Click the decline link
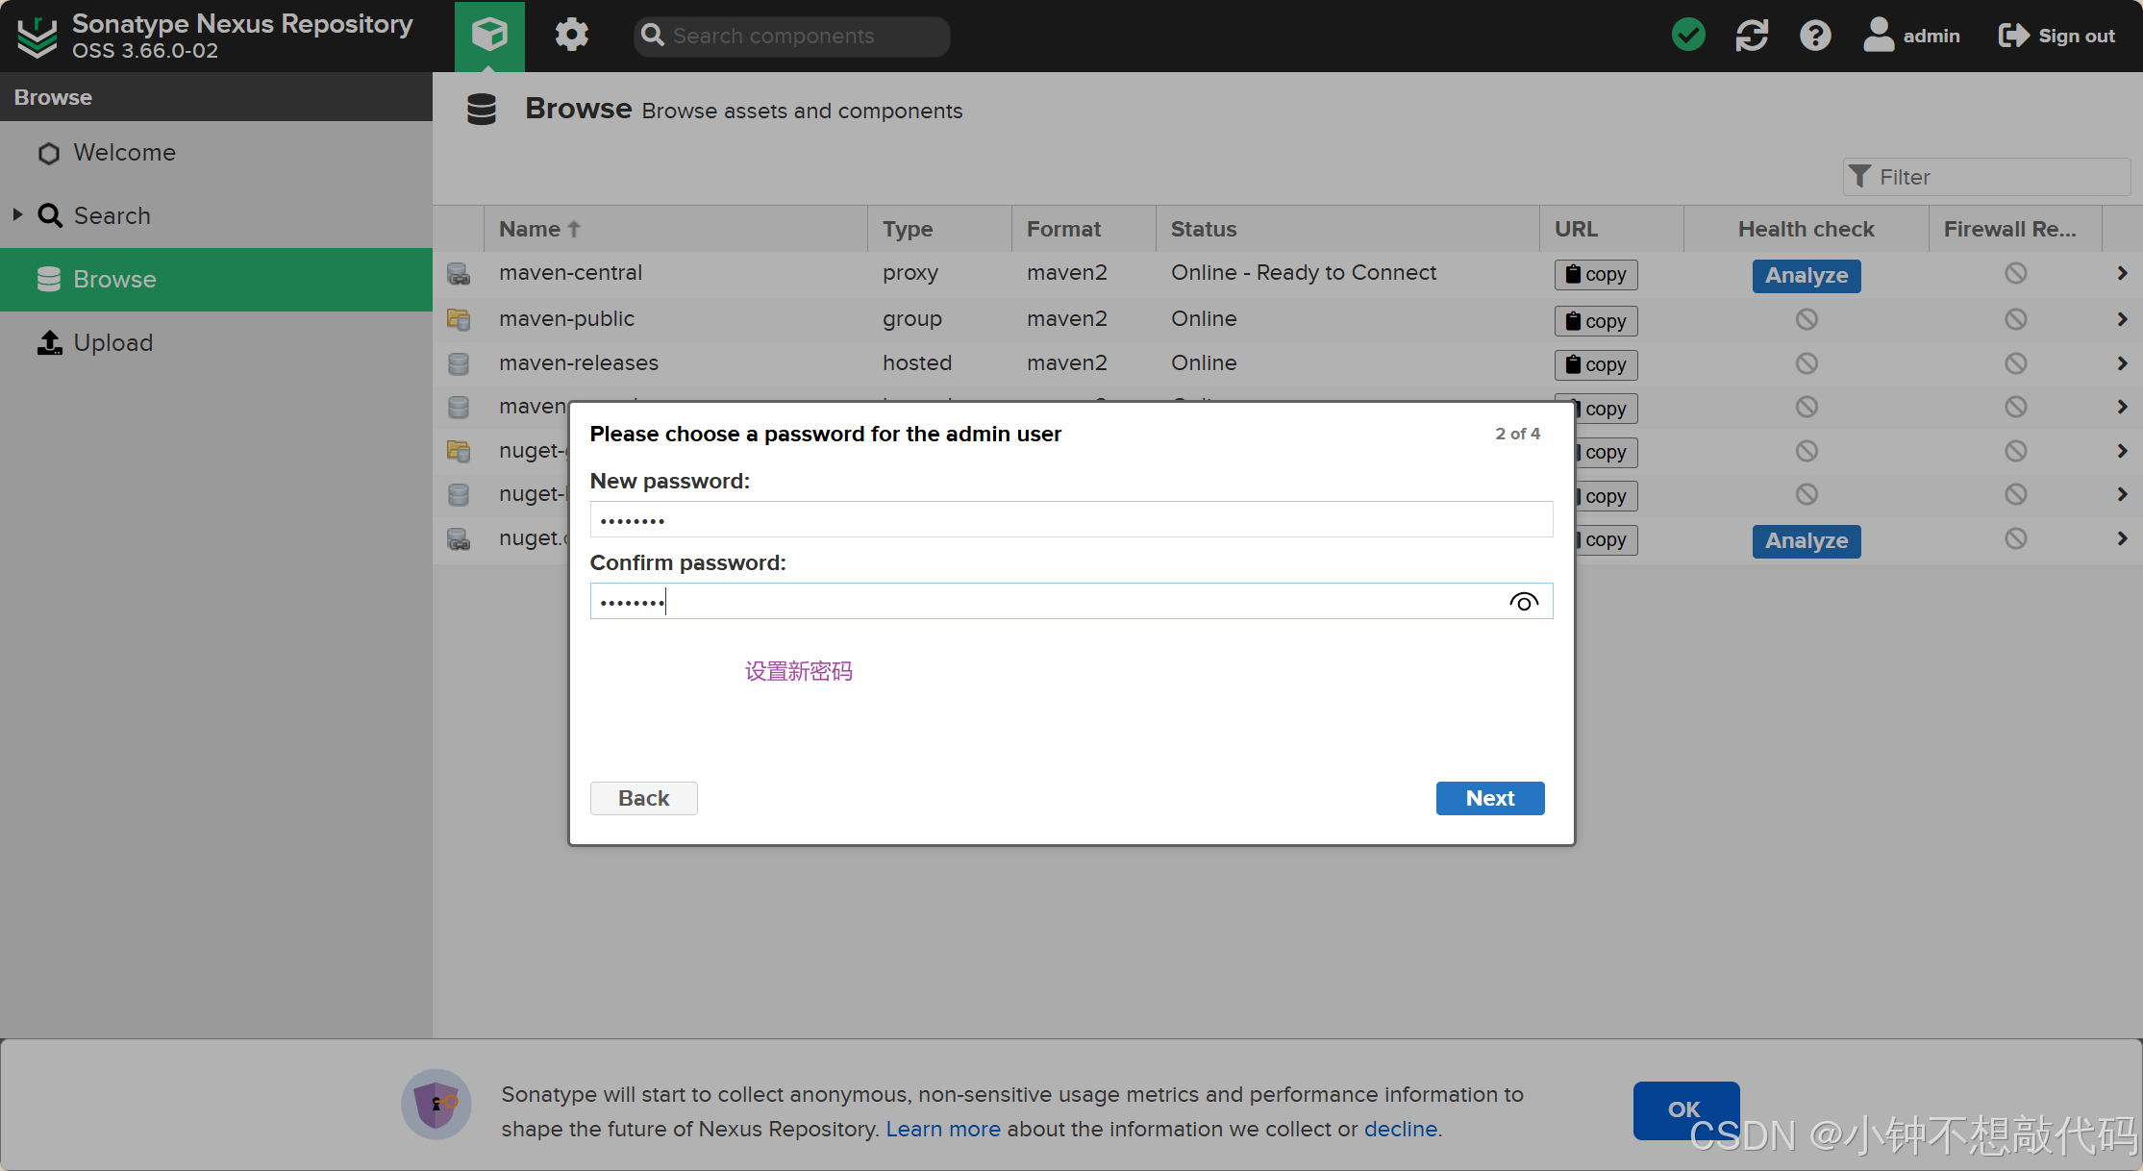The image size is (2143, 1171). coord(1401,1129)
